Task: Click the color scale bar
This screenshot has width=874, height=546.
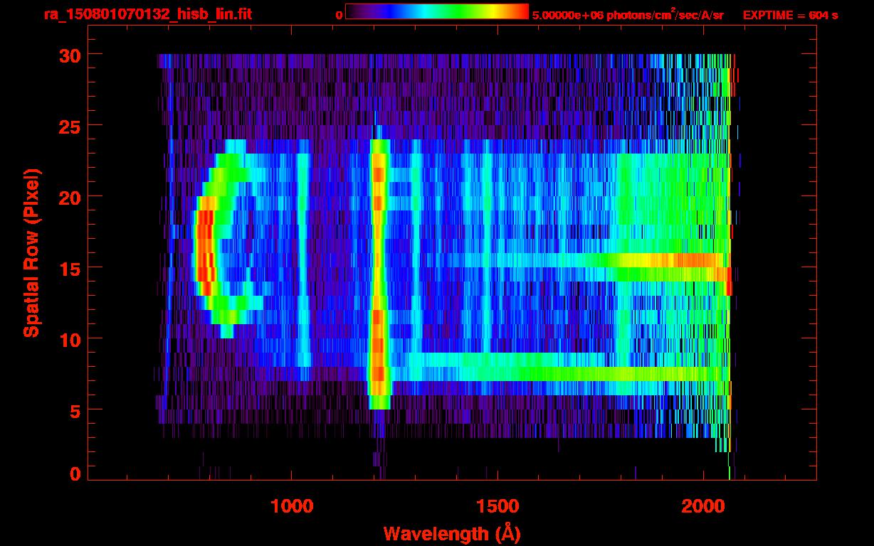Action: tap(437, 11)
